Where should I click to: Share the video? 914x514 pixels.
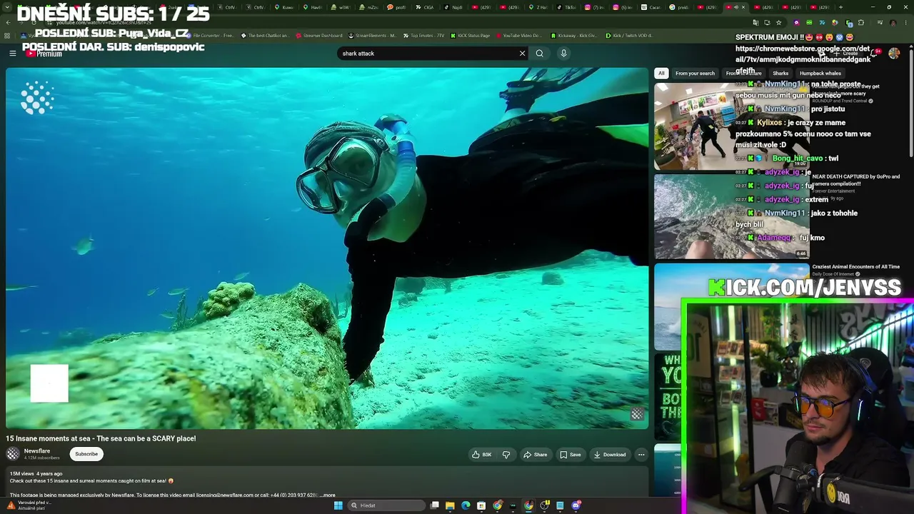[535, 455]
